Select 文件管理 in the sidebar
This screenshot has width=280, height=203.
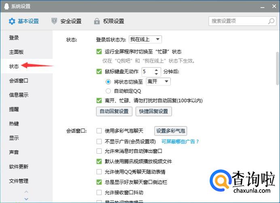(26, 181)
